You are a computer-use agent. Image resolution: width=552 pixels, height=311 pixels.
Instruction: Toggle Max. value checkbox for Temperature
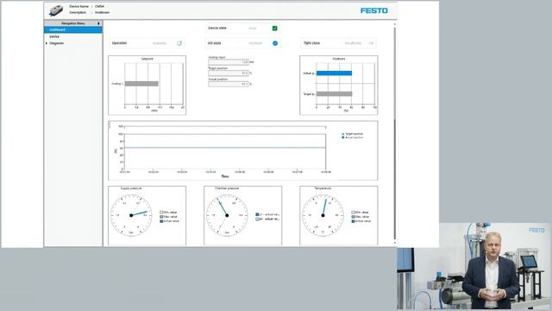353,217
